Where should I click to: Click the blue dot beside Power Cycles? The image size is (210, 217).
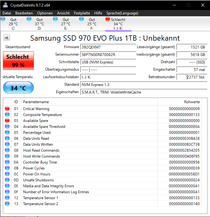(7, 168)
